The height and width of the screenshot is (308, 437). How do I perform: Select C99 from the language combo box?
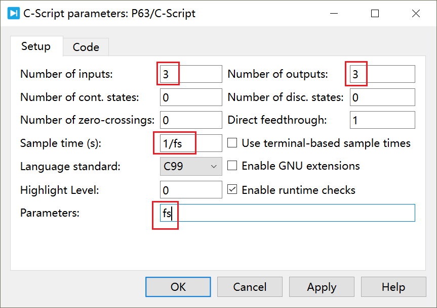191,166
